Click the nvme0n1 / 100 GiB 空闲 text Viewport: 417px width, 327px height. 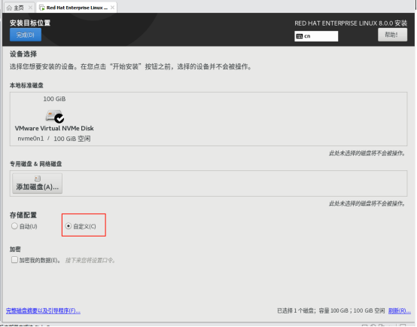(54, 139)
